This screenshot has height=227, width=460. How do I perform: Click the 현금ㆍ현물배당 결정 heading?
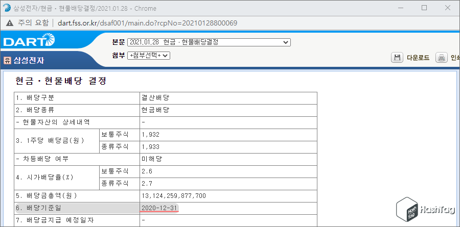point(60,81)
